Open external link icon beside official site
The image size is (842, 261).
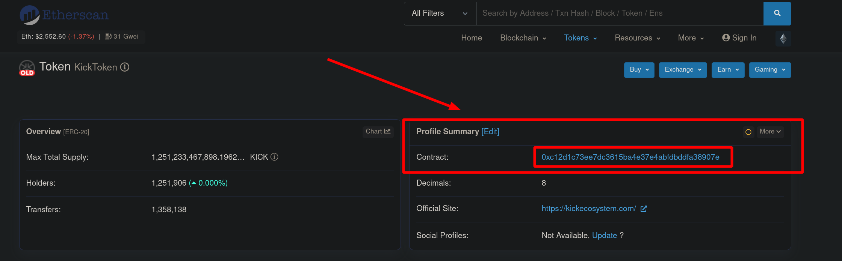tap(644, 209)
